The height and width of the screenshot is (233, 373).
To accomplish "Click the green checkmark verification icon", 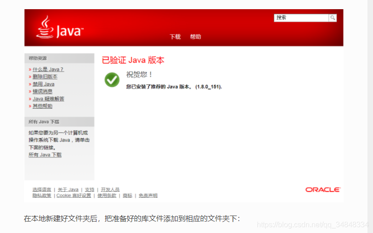I will pyautogui.click(x=112, y=80).
